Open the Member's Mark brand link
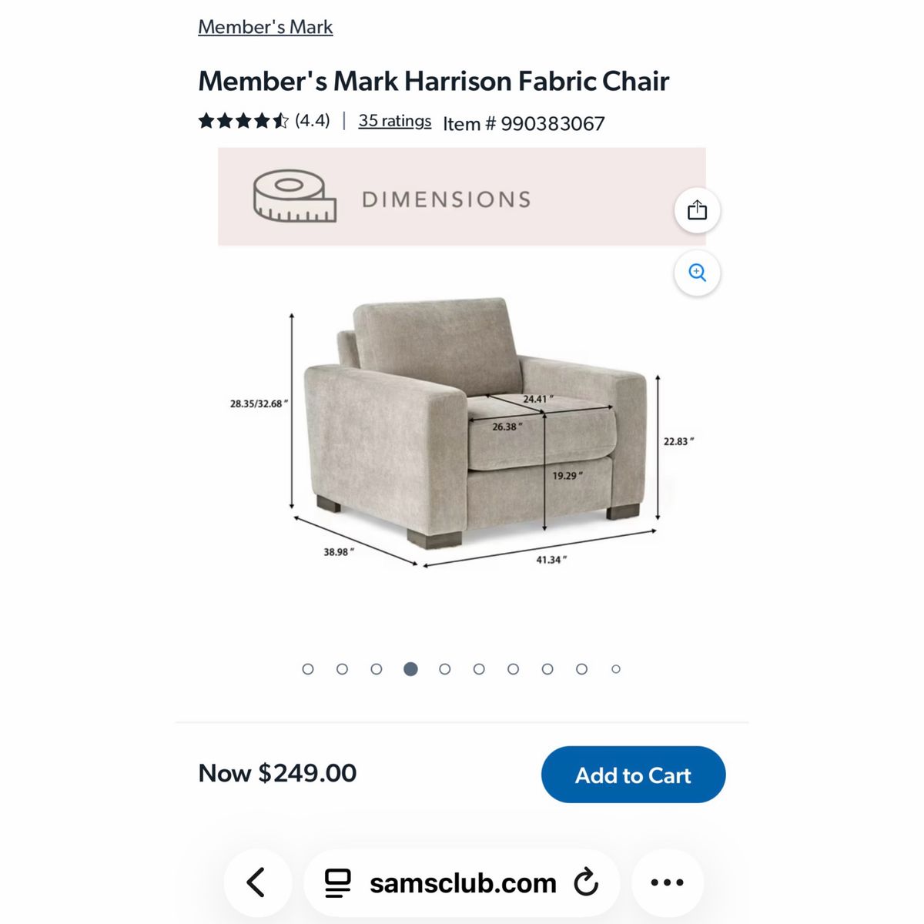 [265, 27]
